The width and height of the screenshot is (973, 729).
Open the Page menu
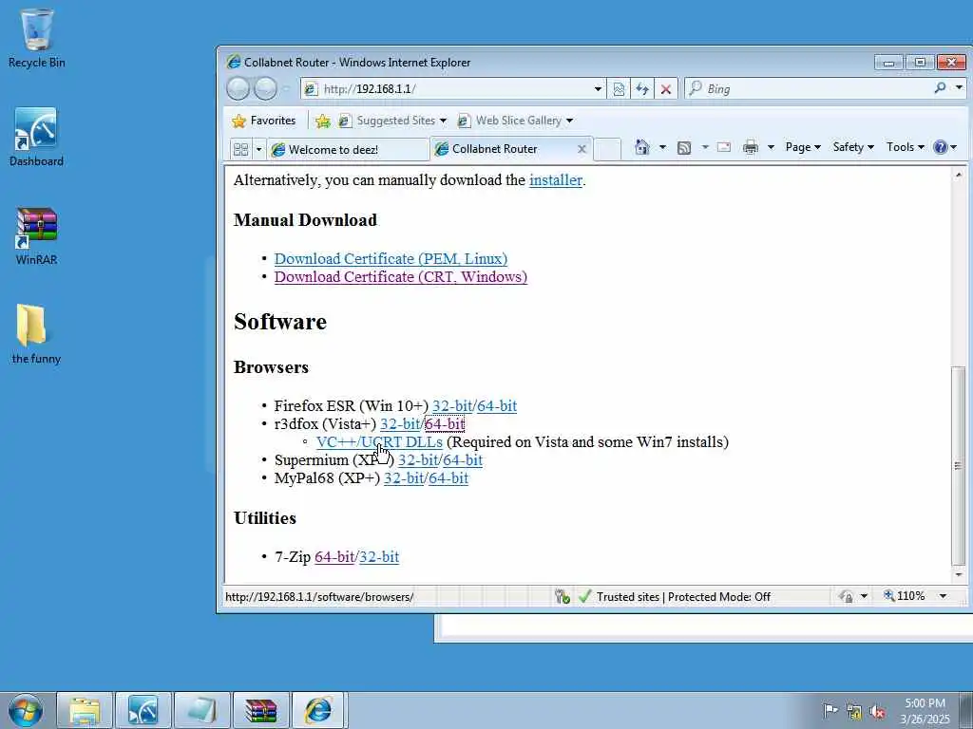[x=803, y=147]
